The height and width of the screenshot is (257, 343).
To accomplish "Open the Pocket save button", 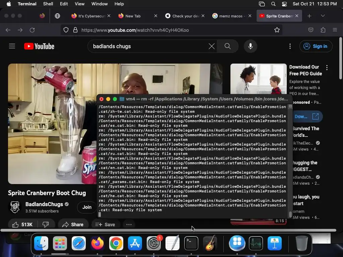I will point(311,30).
